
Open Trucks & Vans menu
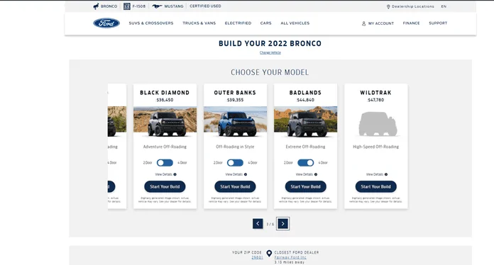(x=199, y=23)
